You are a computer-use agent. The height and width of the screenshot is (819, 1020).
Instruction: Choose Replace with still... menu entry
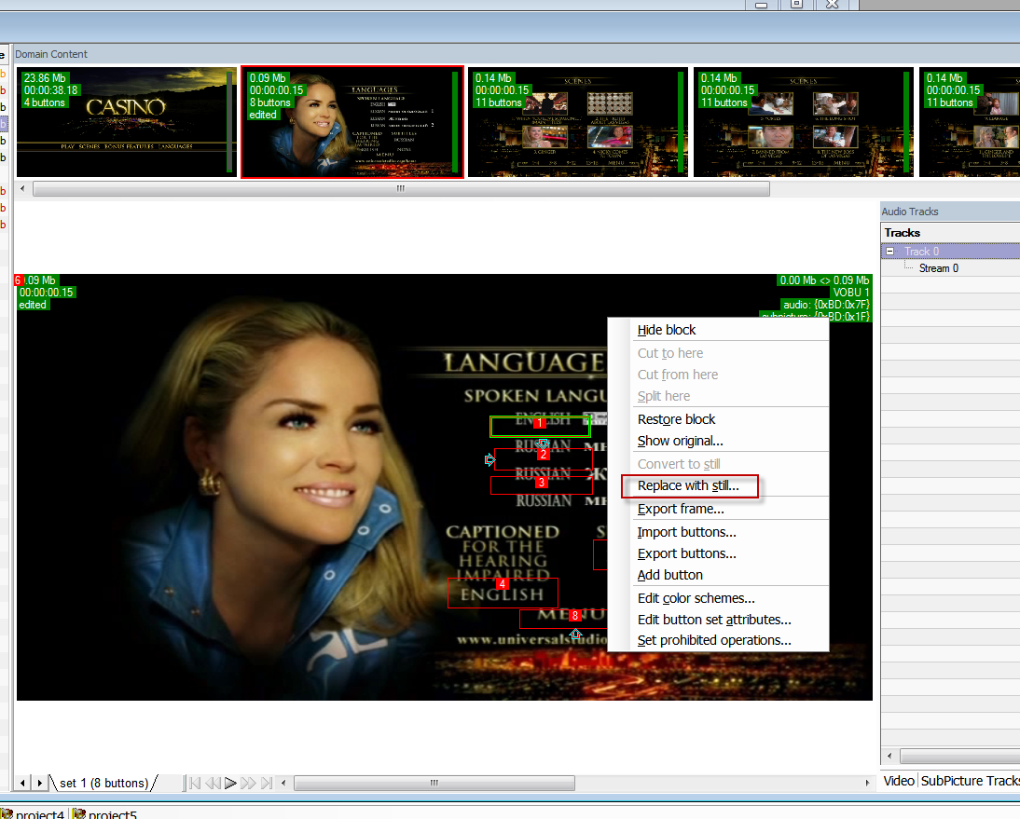(x=688, y=485)
